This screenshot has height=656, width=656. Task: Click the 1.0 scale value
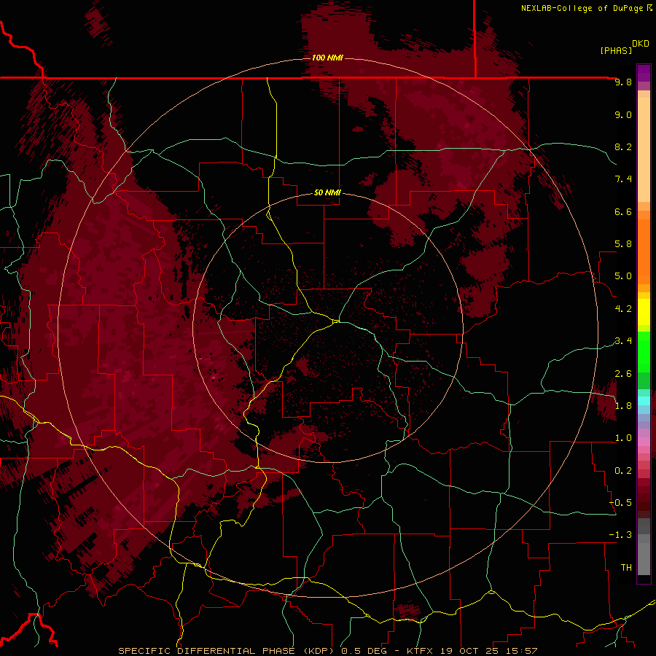click(623, 439)
